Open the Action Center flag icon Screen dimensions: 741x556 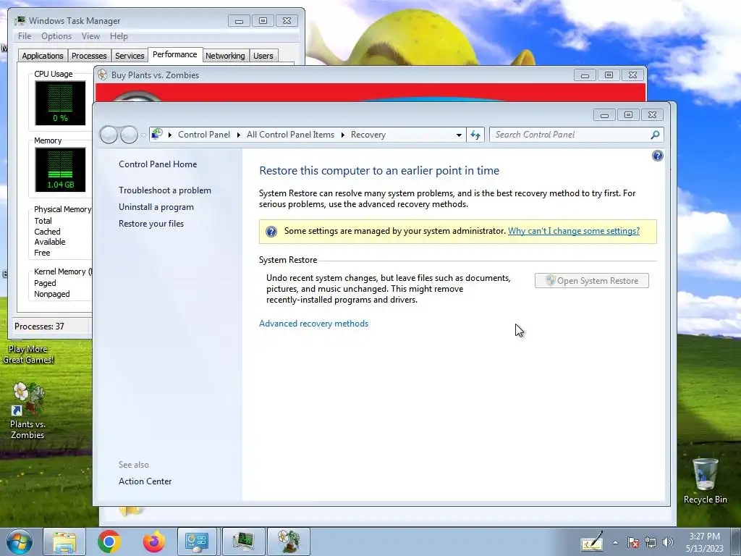(x=633, y=542)
